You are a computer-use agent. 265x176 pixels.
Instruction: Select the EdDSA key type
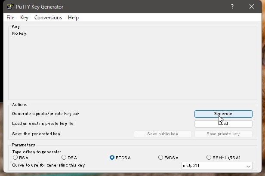(168, 158)
